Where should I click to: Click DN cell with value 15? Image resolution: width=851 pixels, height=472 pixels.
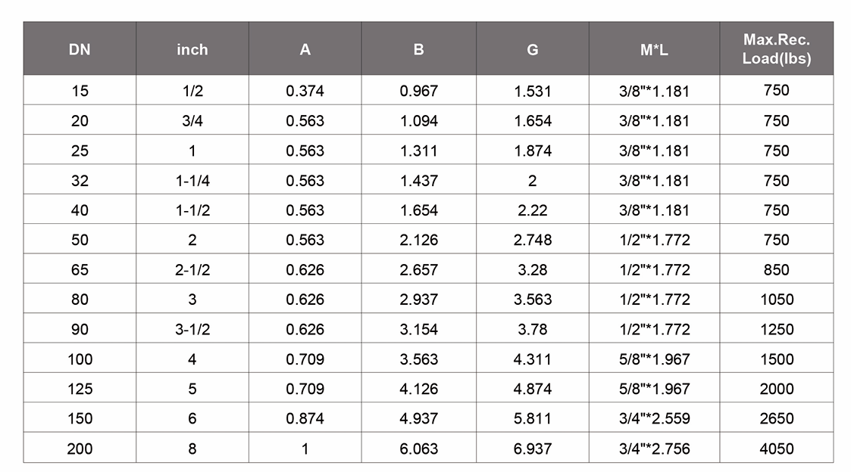point(80,91)
